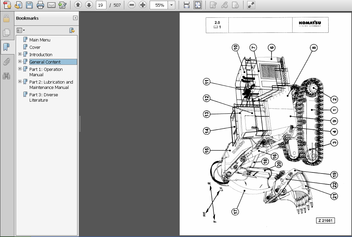Open Part 2: Lubrication and Maintenance Manual
This screenshot has width=352, height=237.
click(x=51, y=85)
